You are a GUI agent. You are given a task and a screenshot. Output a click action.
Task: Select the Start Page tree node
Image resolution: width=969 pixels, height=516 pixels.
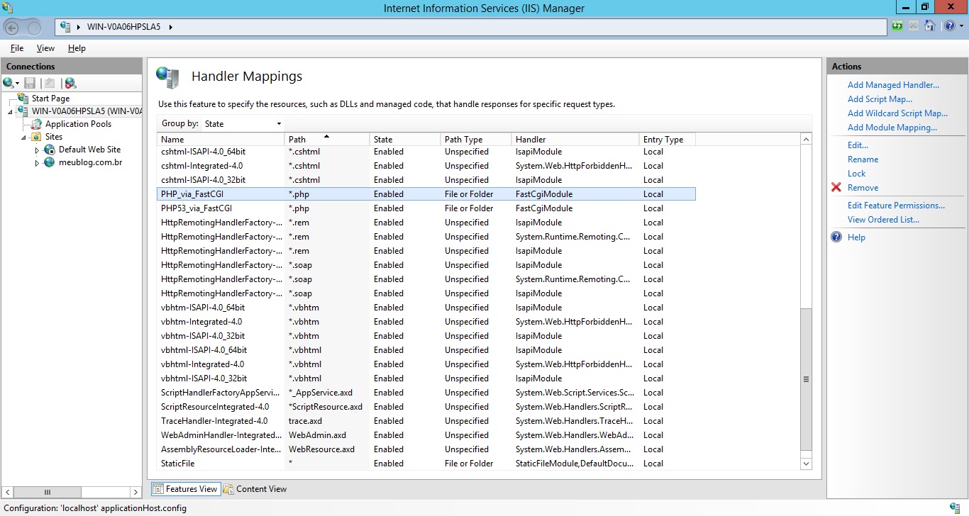50,99
